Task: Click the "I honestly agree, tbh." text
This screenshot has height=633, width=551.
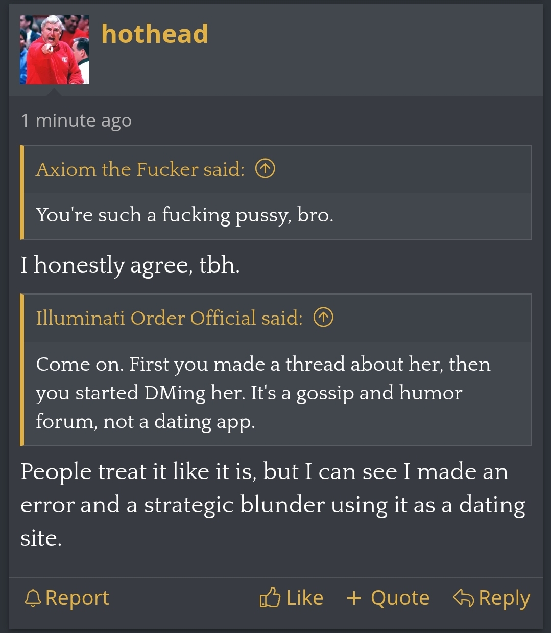Action: (x=130, y=265)
